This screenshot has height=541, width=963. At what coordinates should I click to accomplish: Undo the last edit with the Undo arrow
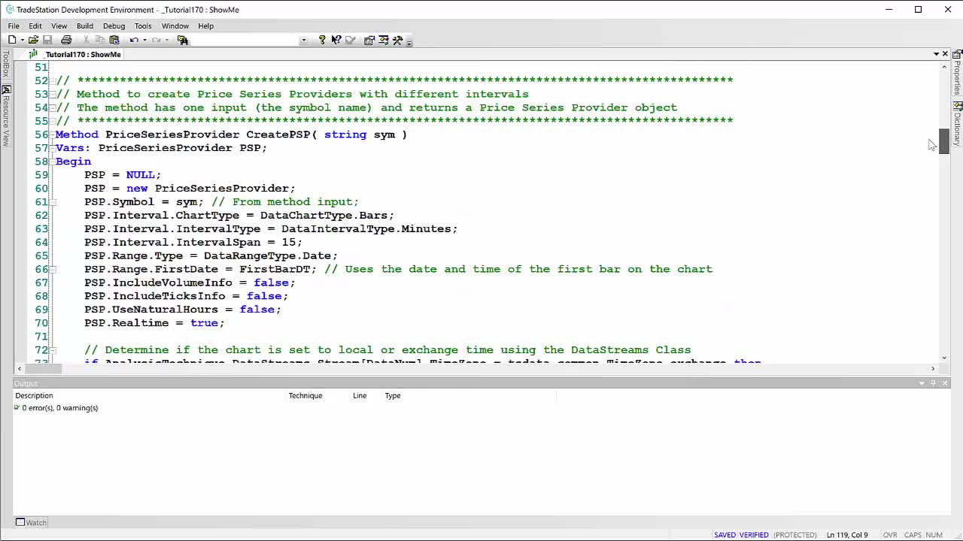[x=134, y=40]
